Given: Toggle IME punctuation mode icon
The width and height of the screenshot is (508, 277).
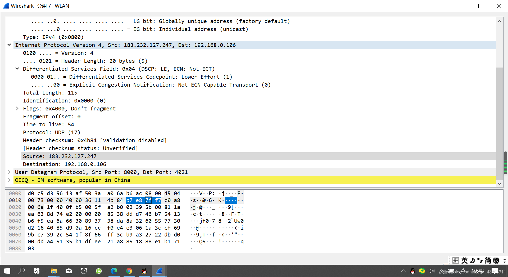Looking at the screenshot, I should tap(480, 260).
